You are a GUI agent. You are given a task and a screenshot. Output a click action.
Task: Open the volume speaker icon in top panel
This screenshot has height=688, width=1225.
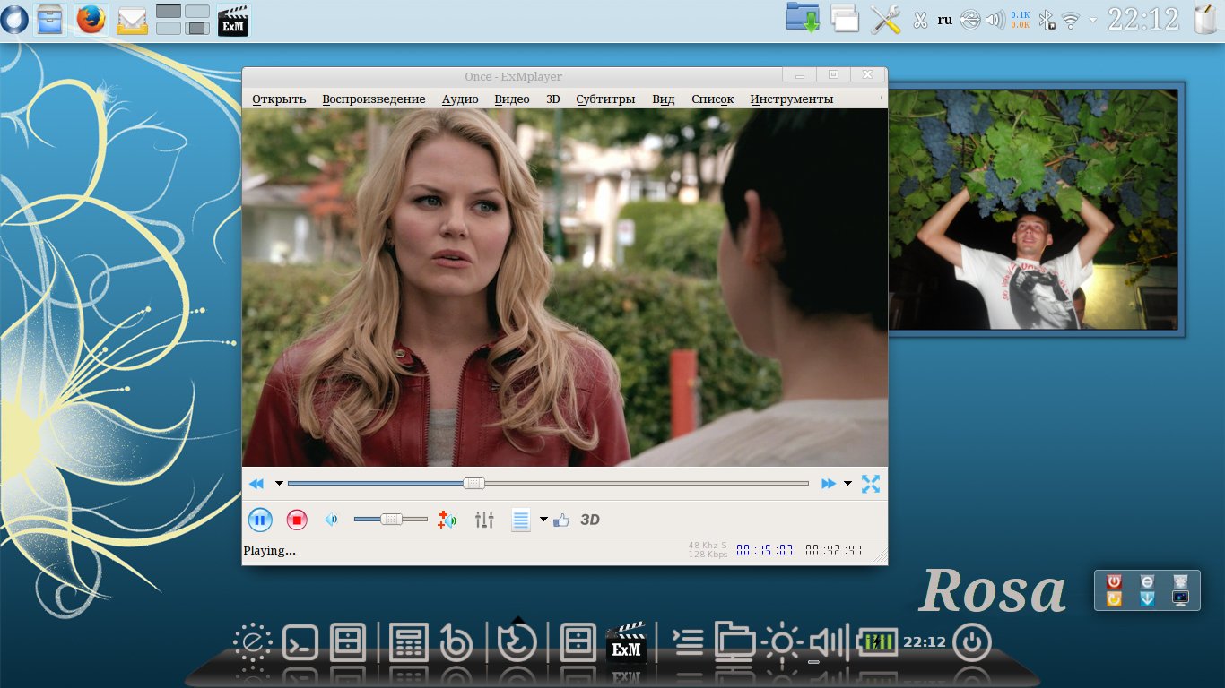995,20
